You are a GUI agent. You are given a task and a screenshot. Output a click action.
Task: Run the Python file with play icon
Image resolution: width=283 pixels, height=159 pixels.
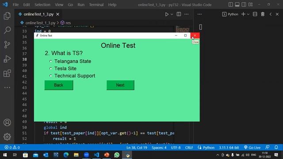(167, 14)
